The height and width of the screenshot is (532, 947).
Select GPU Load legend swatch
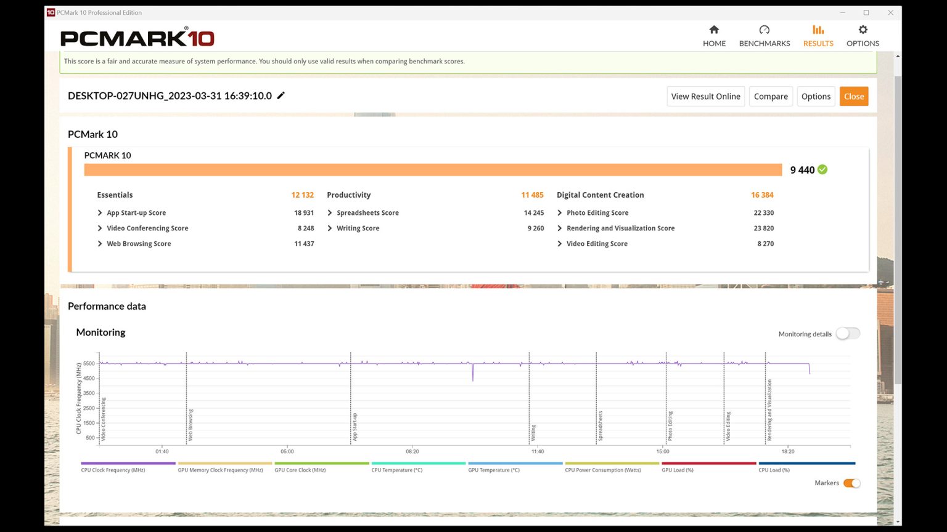tap(709, 463)
